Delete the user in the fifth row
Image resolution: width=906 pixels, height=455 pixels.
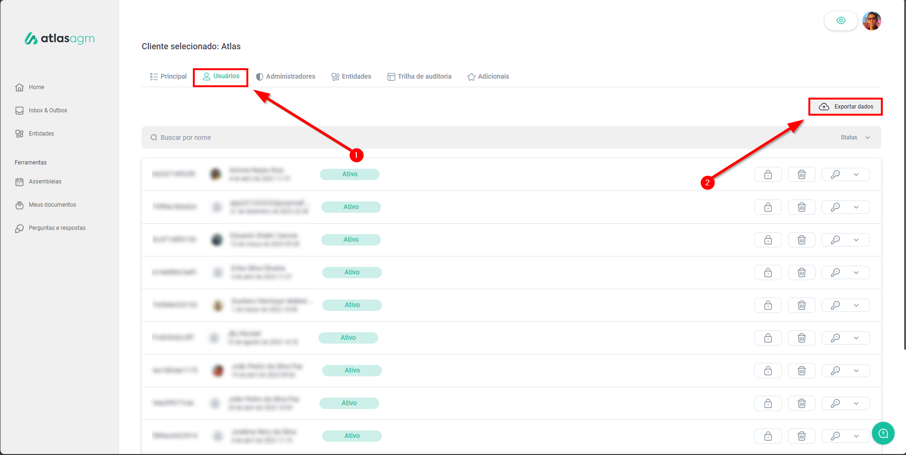tap(801, 305)
